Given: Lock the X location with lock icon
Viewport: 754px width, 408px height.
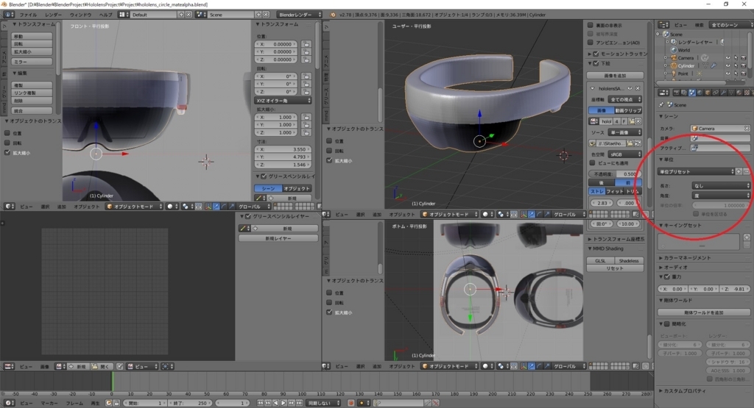Looking at the screenshot, I should 306,44.
